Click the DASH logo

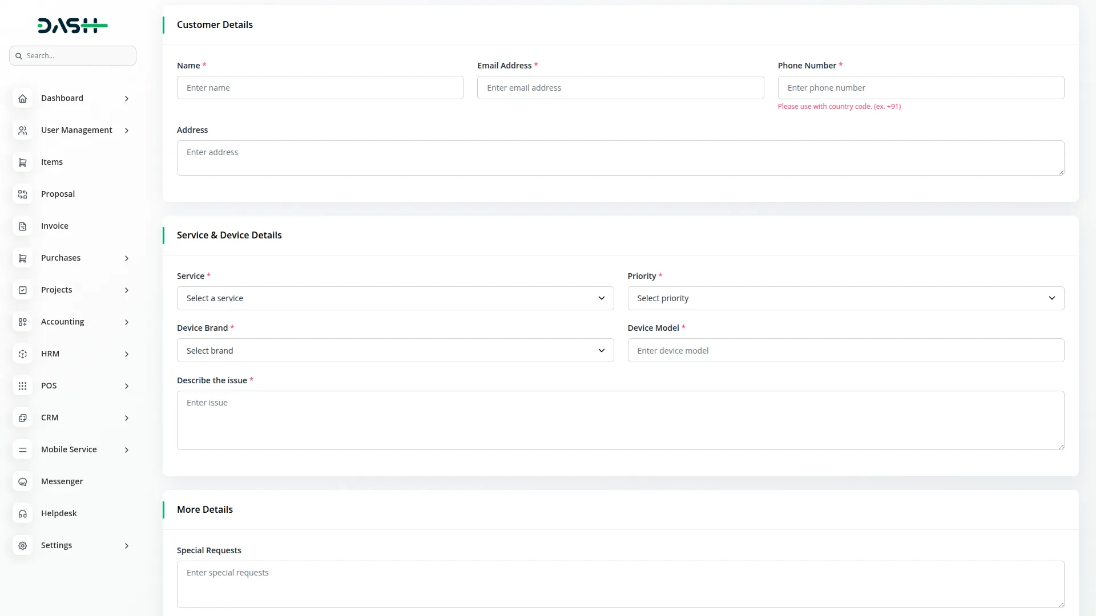pyautogui.click(x=72, y=25)
